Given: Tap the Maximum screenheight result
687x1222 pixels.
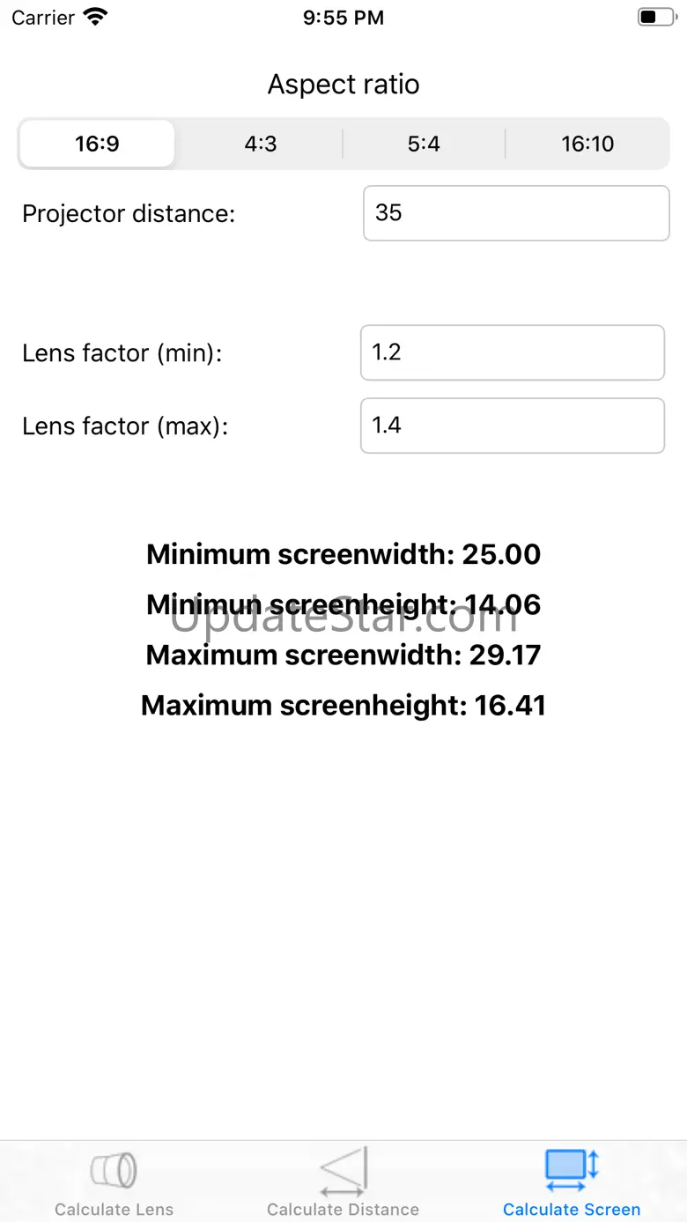Looking at the screenshot, I should tap(343, 706).
